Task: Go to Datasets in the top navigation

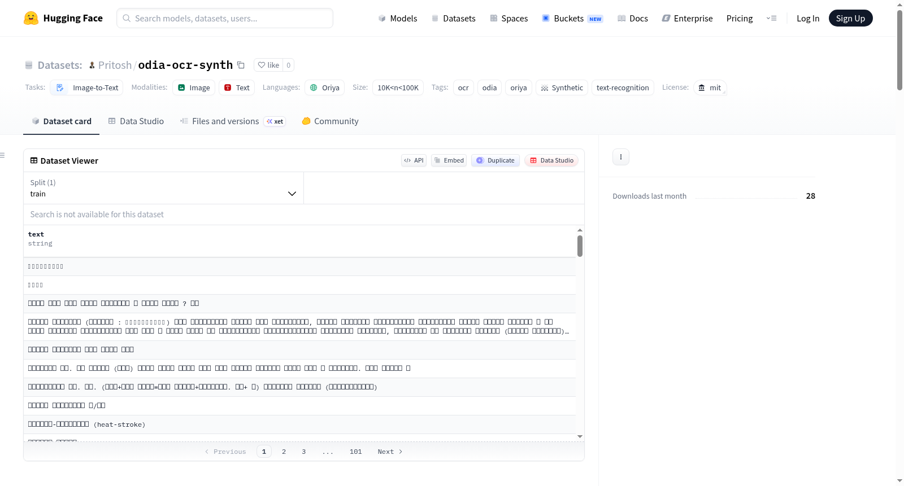Action: point(453,18)
